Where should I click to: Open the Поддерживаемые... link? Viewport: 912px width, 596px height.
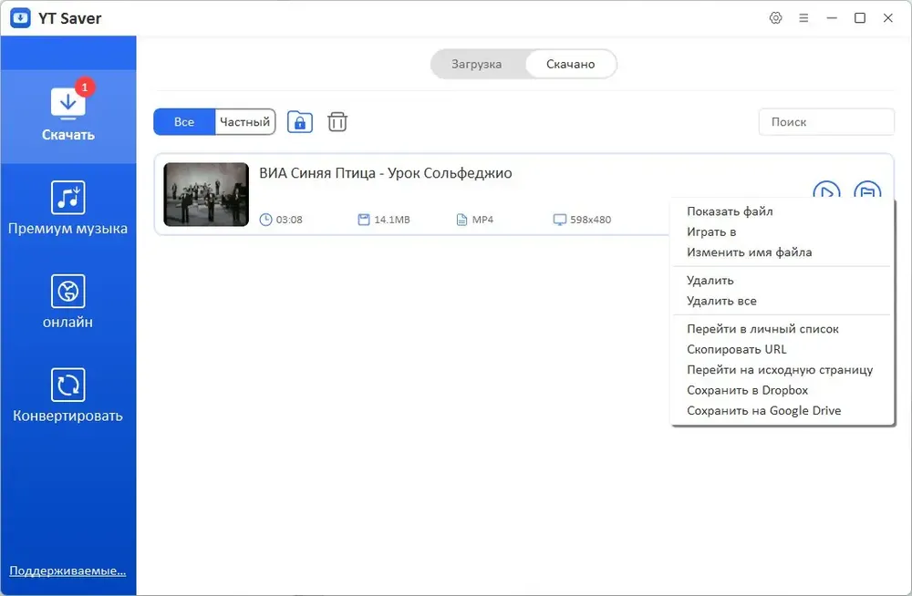coord(67,570)
